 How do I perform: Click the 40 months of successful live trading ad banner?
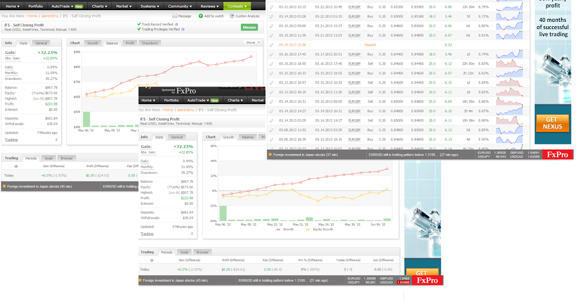pos(552,28)
